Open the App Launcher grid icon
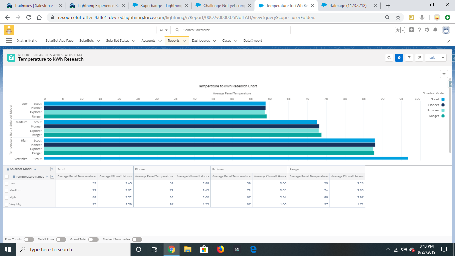 (9, 41)
